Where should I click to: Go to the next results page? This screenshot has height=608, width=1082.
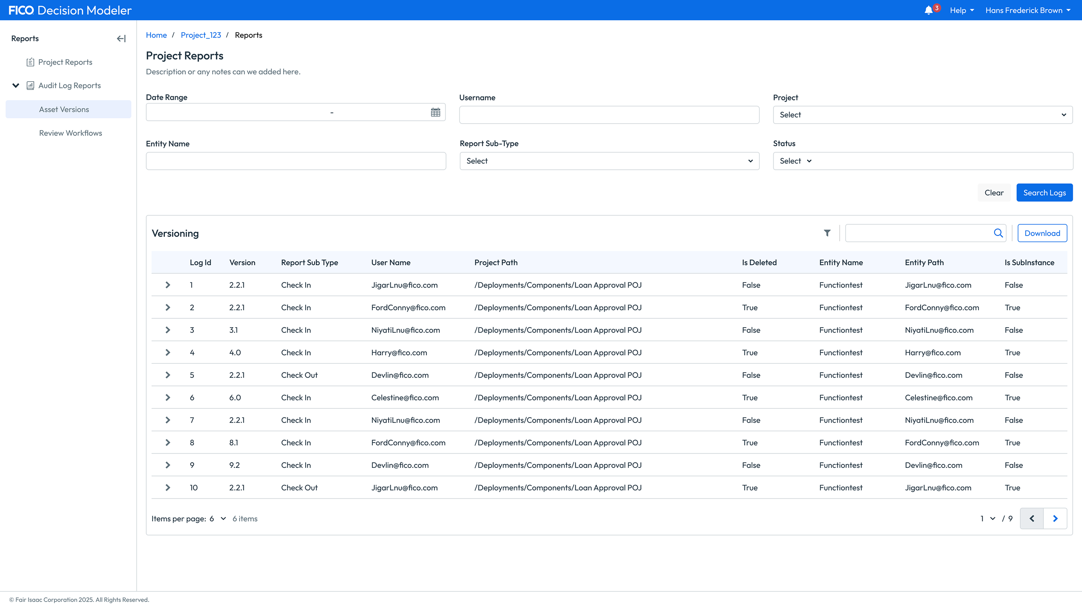[1055, 518]
